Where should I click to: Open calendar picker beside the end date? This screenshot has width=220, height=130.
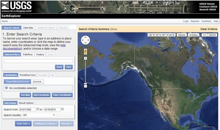(62, 109)
